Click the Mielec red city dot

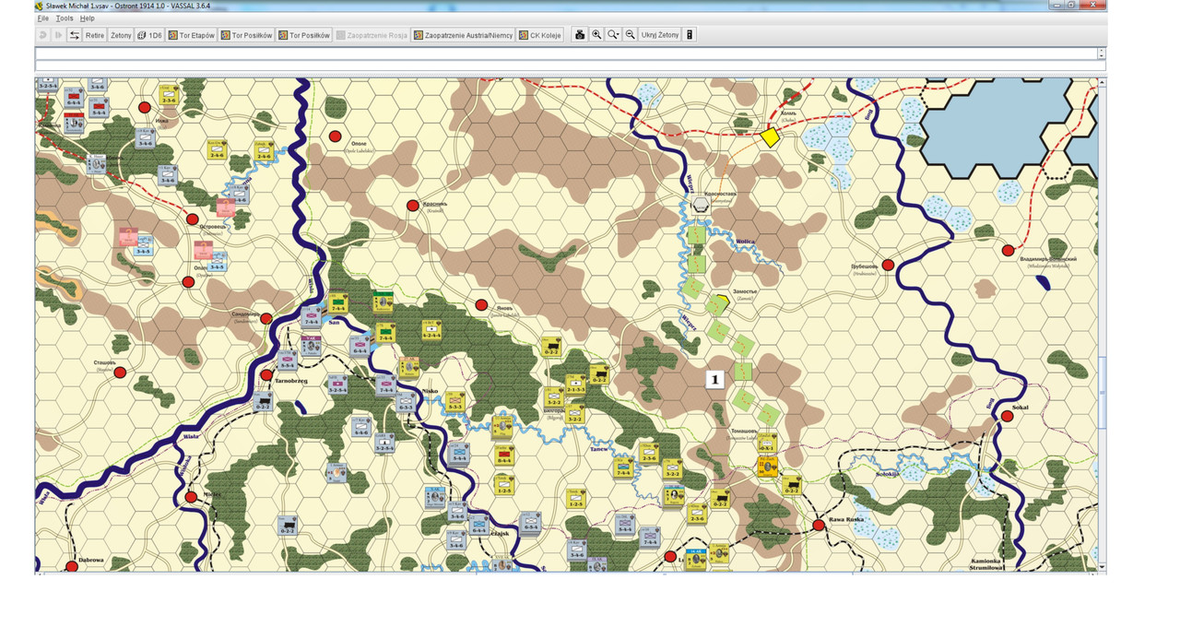click(191, 496)
